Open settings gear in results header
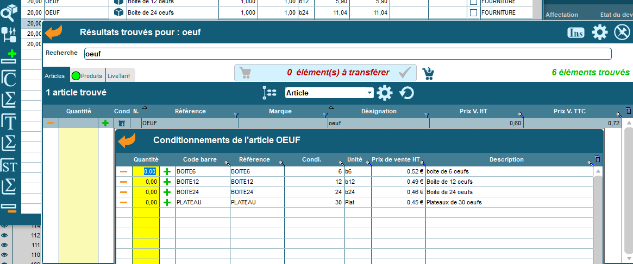Viewport: 633px width, 264px height. (599, 33)
